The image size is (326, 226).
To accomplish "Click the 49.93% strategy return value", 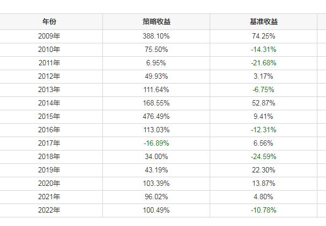I will [156, 76].
